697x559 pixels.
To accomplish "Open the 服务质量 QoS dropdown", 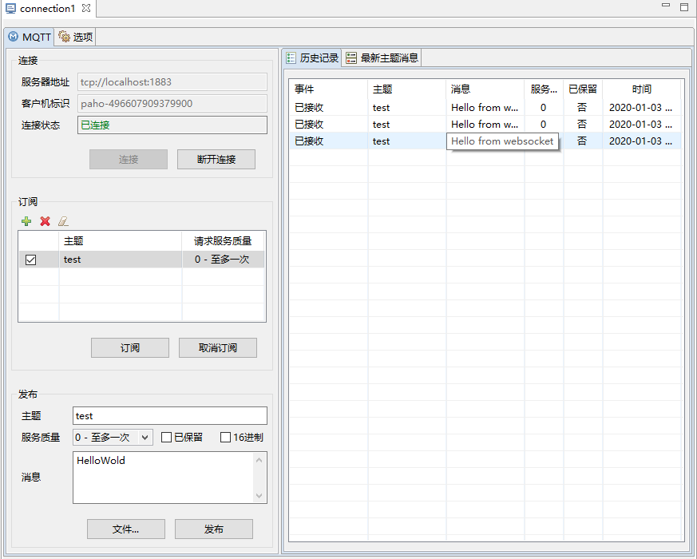I will pyautogui.click(x=145, y=438).
